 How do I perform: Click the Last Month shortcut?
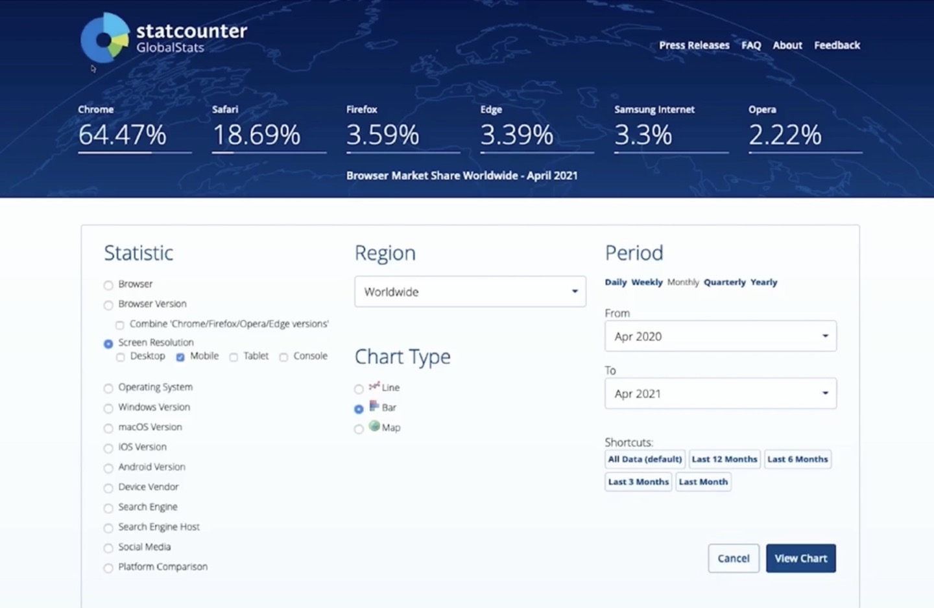click(703, 482)
